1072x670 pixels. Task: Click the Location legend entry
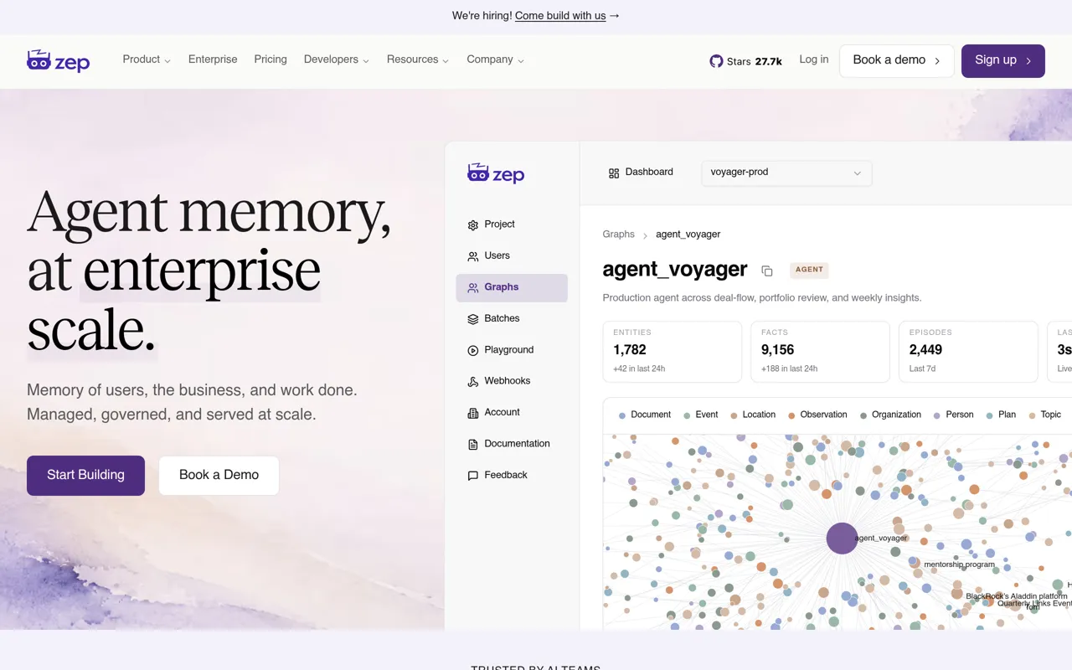[x=753, y=415]
